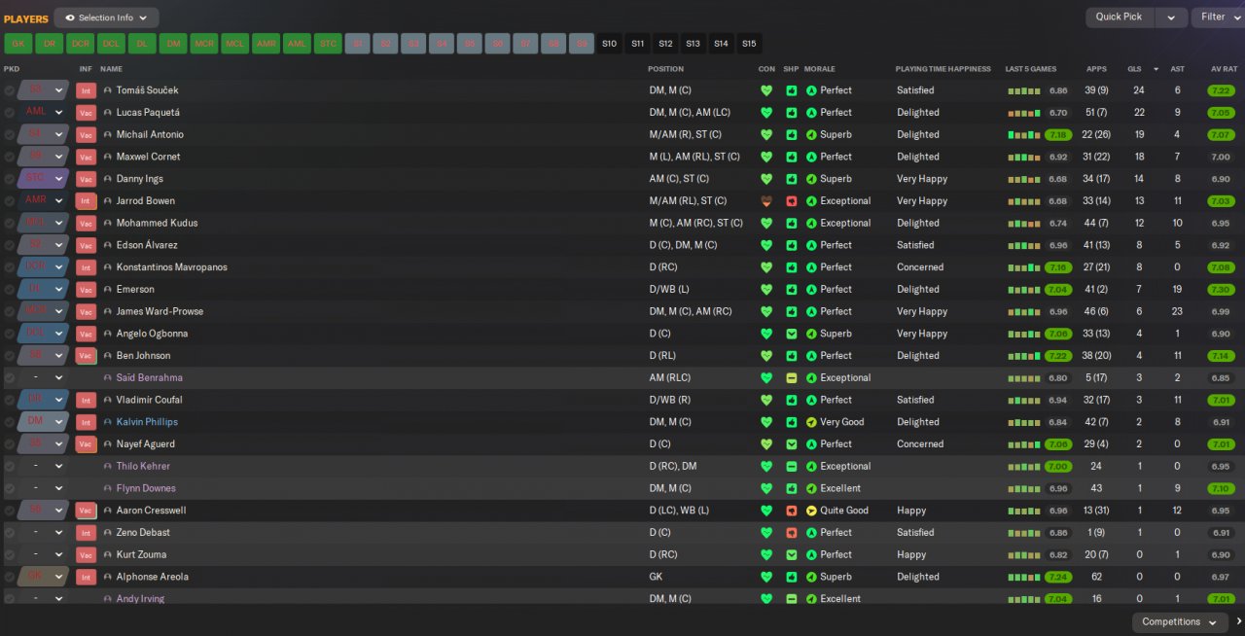This screenshot has height=636, width=1245.
Task: Sort by the GLS column header
Action: (x=1134, y=69)
